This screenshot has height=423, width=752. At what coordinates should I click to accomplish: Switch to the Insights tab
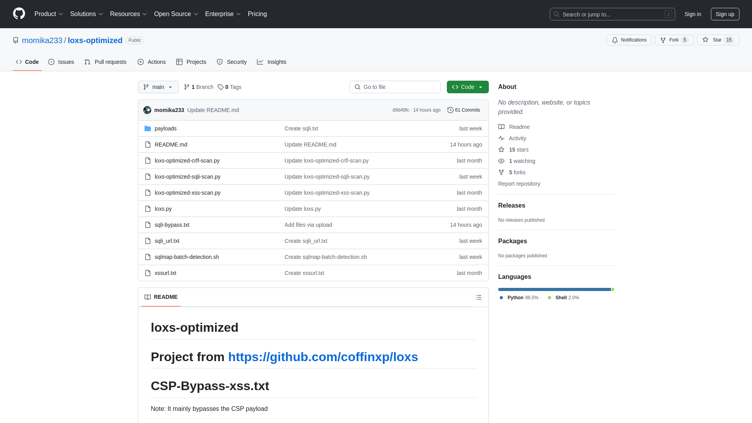pyautogui.click(x=272, y=62)
